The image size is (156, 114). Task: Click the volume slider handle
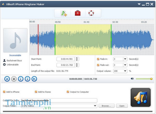[151, 79]
